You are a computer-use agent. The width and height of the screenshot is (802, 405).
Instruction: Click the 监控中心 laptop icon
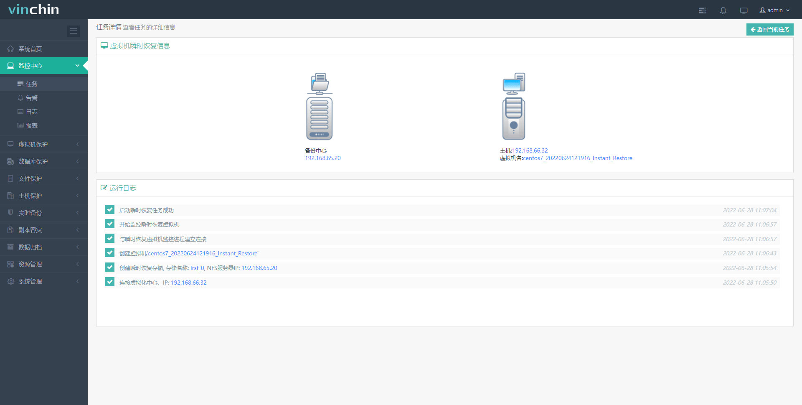coord(10,66)
